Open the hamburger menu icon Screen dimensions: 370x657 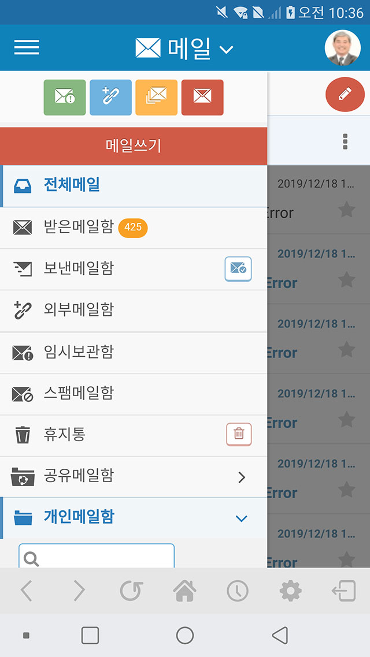point(27,47)
